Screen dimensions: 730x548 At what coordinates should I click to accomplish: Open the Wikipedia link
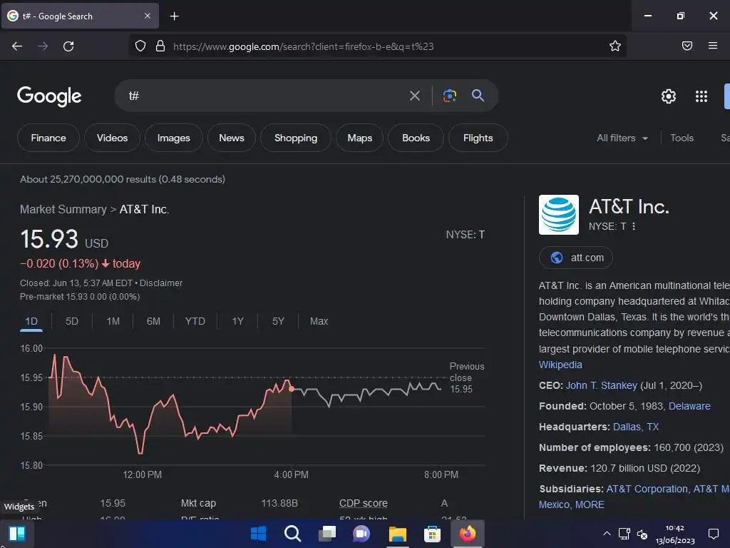click(x=560, y=365)
